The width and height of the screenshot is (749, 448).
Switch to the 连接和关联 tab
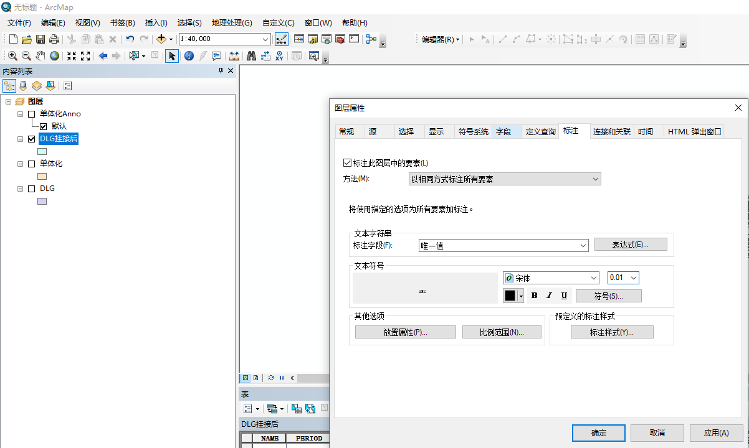pos(612,132)
